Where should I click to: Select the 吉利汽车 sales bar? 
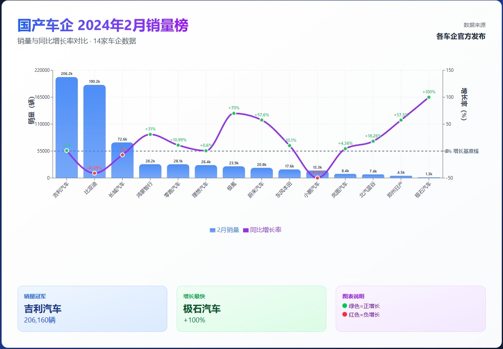66,127
